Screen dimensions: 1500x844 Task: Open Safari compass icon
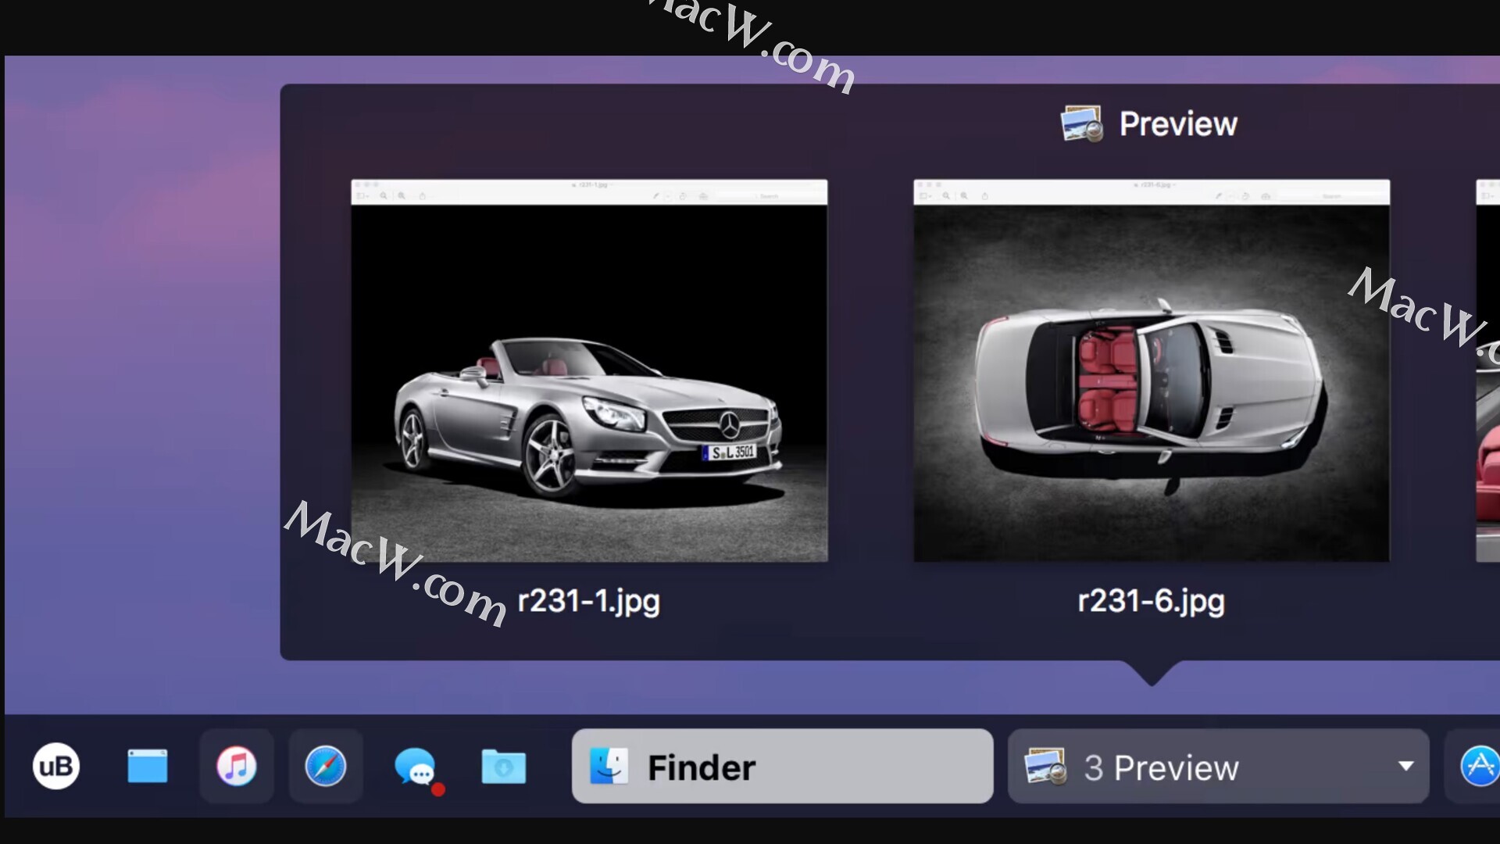326,766
